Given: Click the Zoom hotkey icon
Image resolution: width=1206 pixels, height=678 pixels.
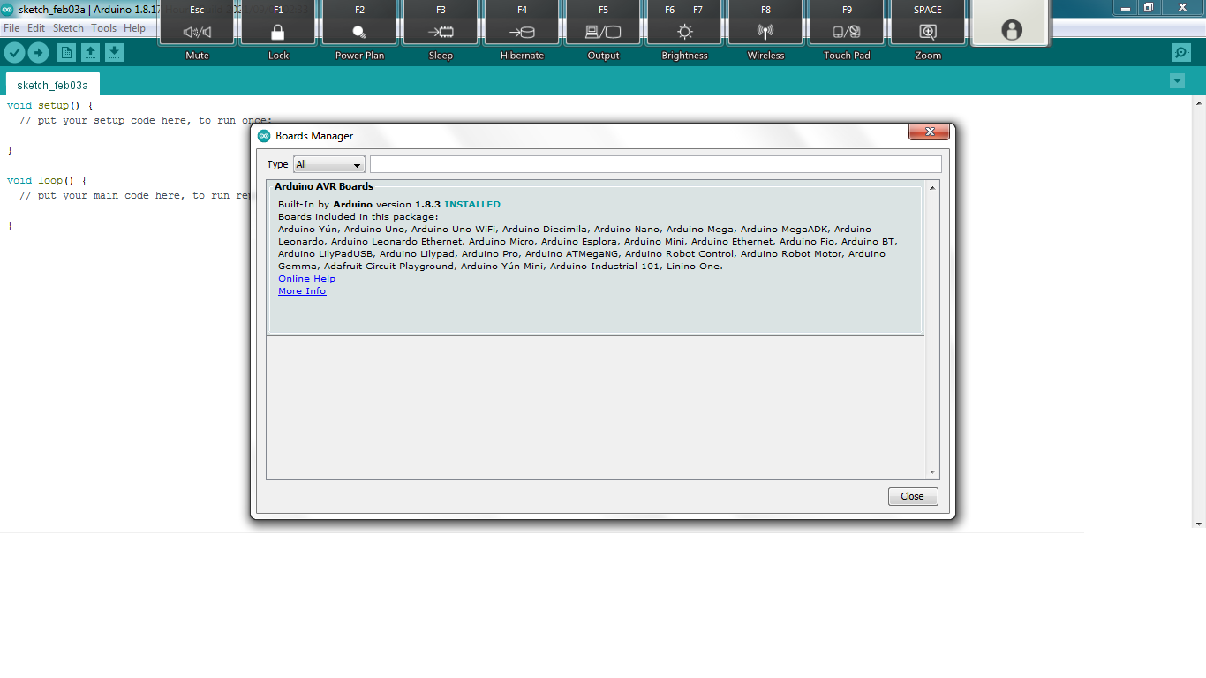Looking at the screenshot, I should click(928, 32).
